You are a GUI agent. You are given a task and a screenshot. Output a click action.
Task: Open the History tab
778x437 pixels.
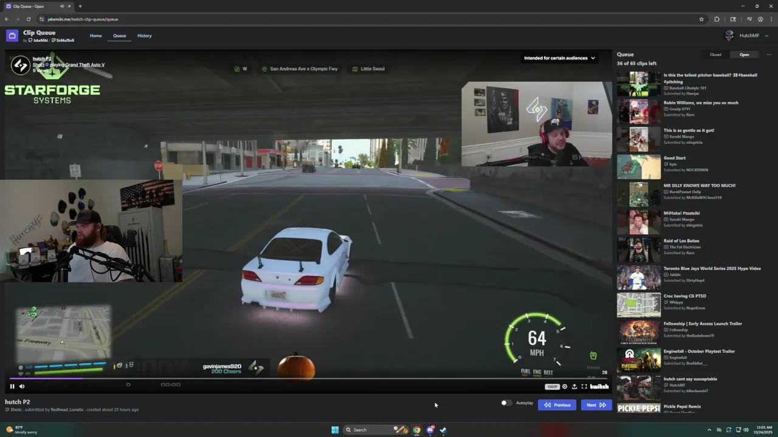tap(144, 36)
